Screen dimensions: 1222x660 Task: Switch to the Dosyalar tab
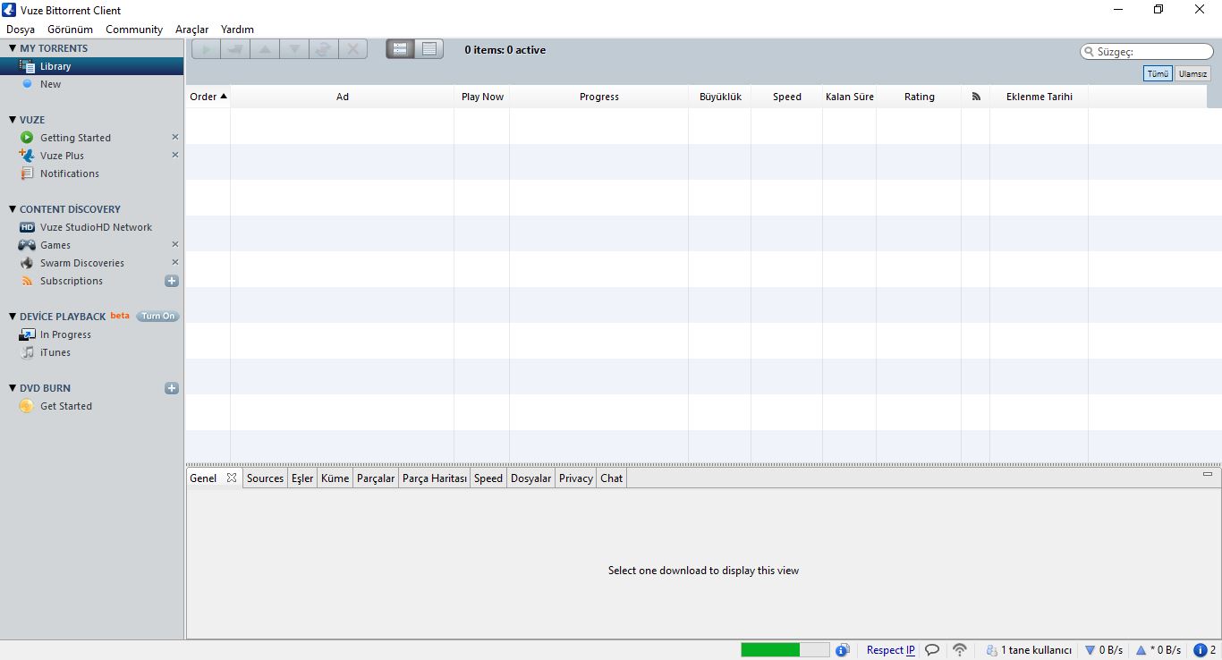(530, 478)
